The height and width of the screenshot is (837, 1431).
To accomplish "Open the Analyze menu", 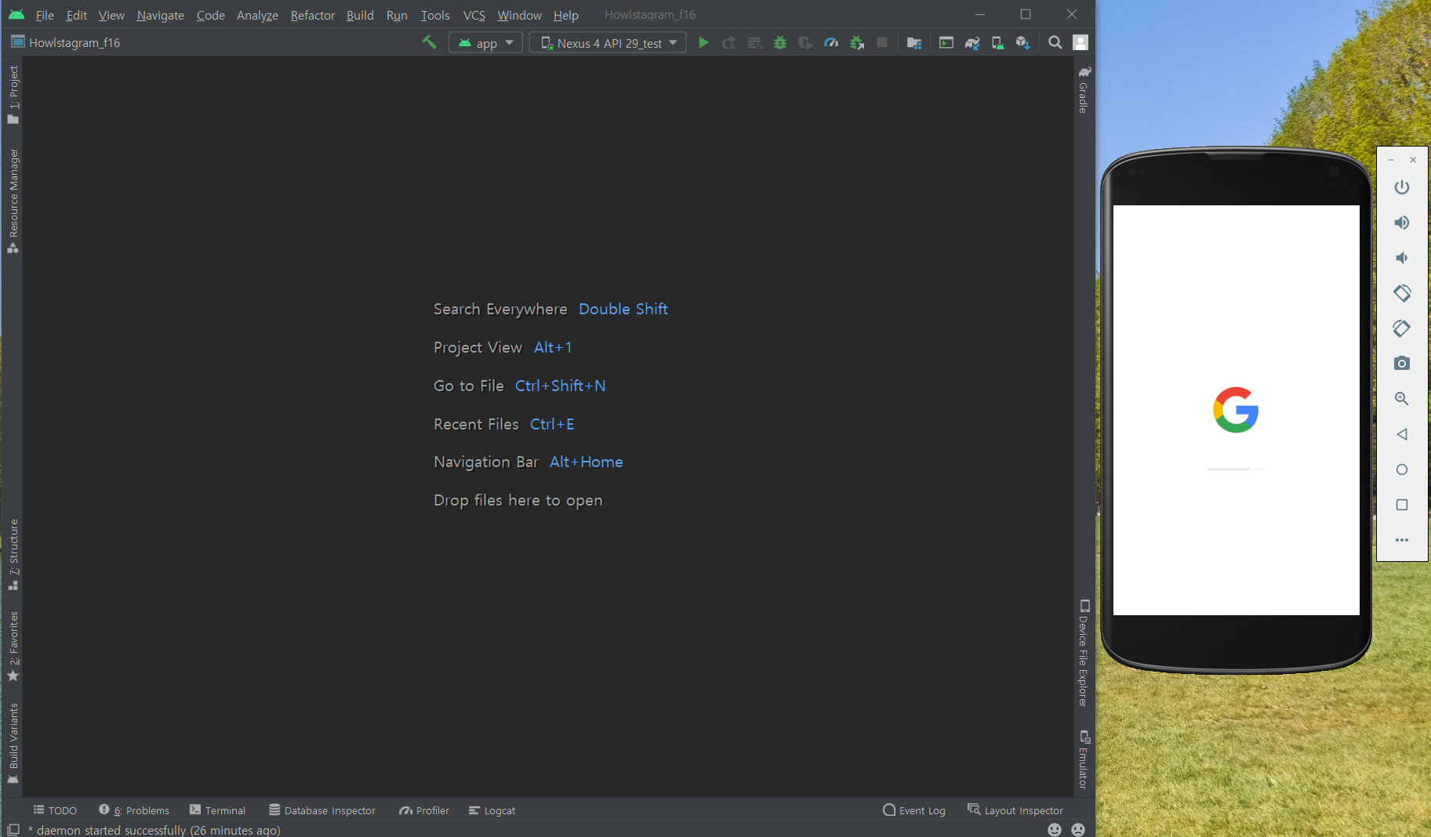I will pyautogui.click(x=257, y=15).
